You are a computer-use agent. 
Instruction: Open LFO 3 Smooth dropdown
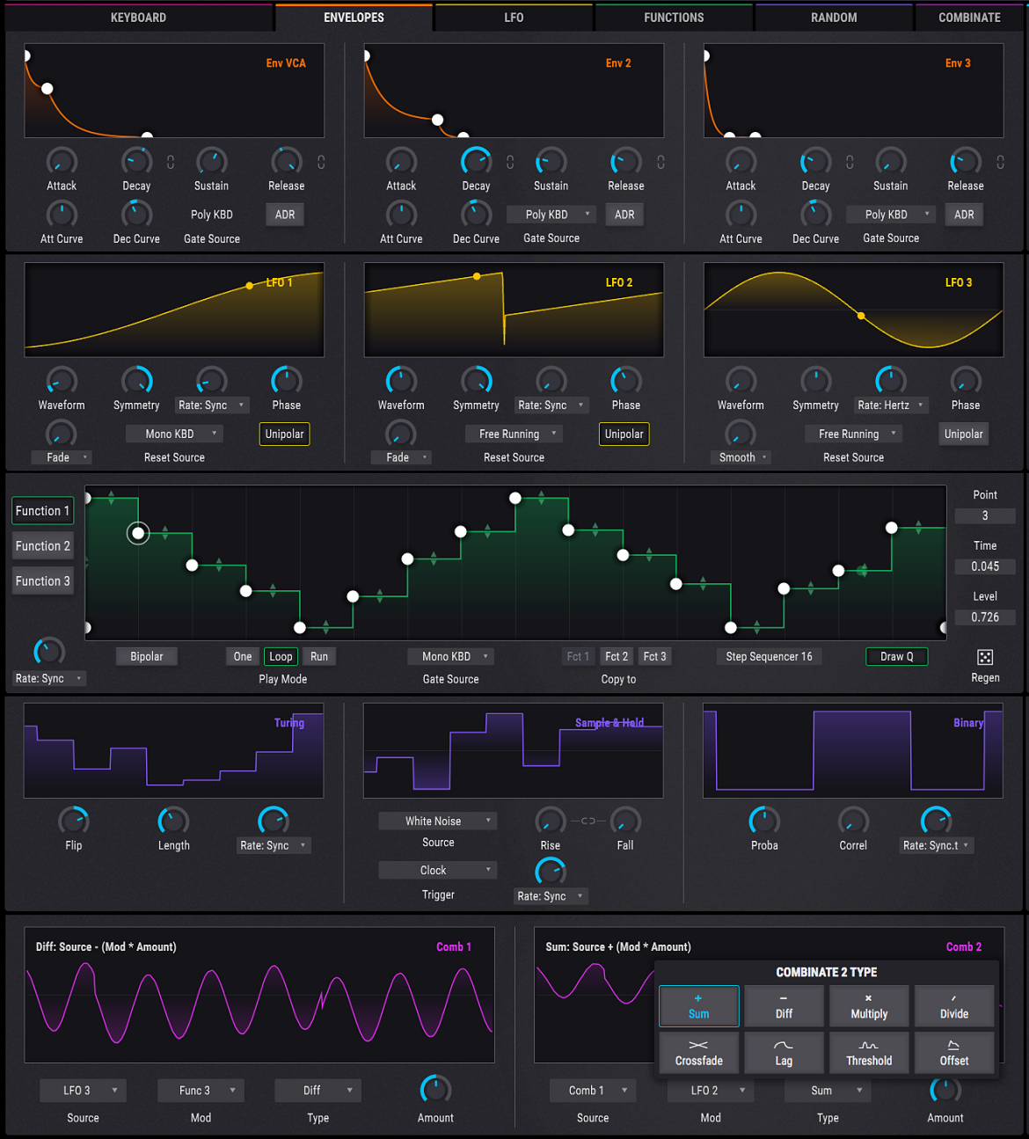(x=741, y=457)
